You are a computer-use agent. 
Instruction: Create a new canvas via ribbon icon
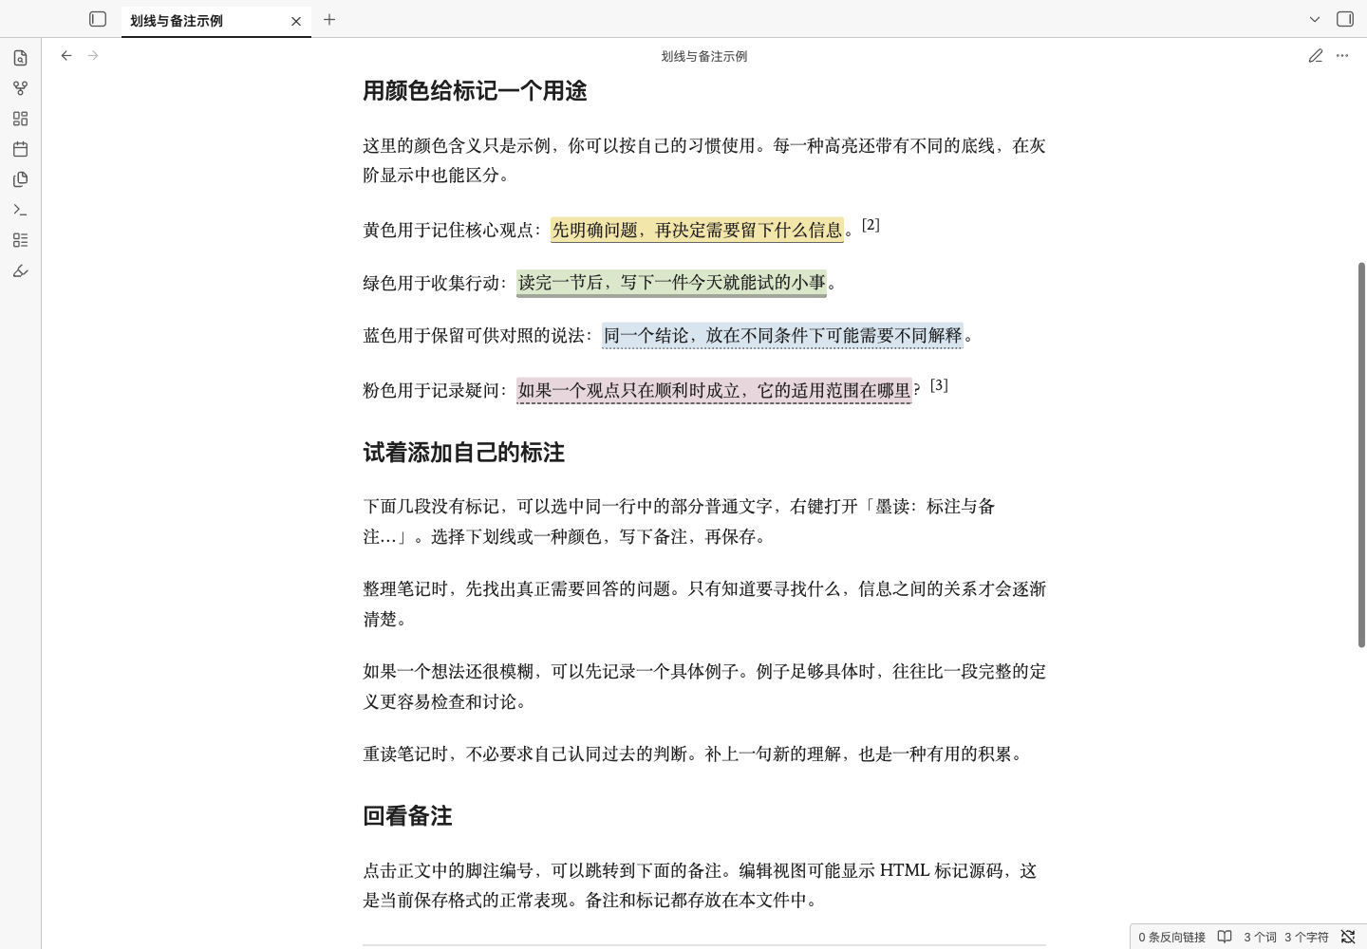click(x=20, y=119)
